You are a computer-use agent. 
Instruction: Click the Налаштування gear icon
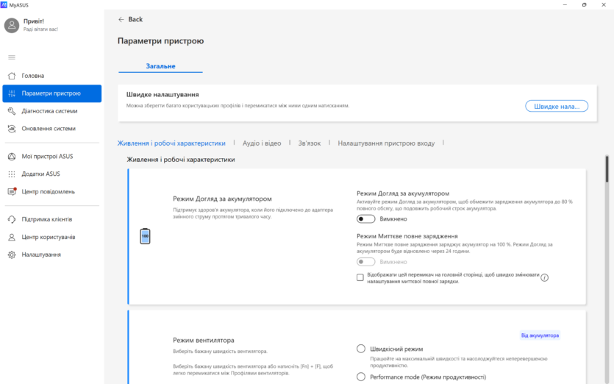tap(12, 255)
